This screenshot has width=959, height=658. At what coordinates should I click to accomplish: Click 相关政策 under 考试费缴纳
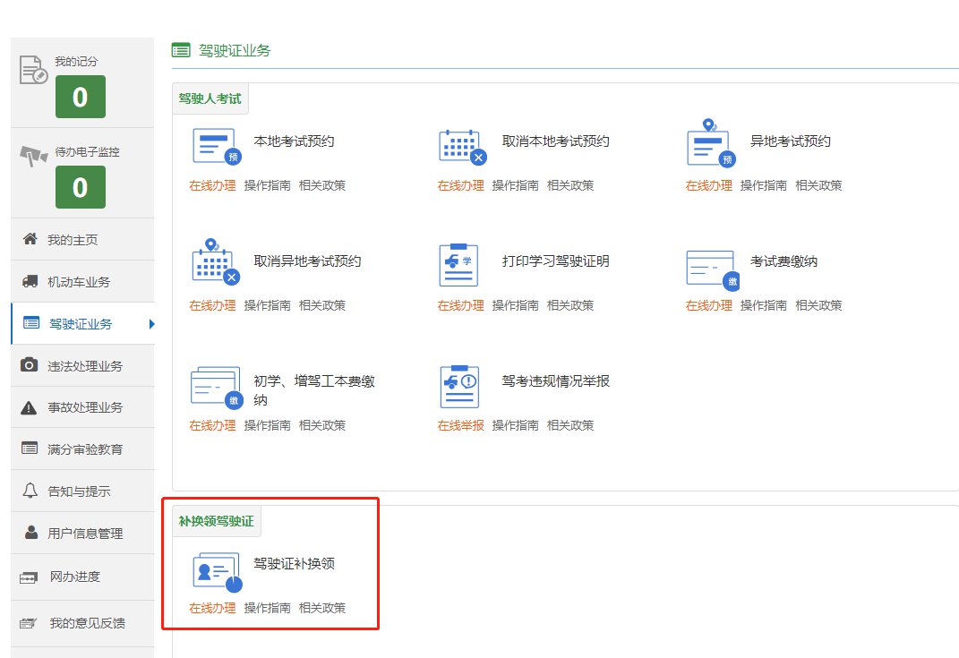(x=818, y=305)
